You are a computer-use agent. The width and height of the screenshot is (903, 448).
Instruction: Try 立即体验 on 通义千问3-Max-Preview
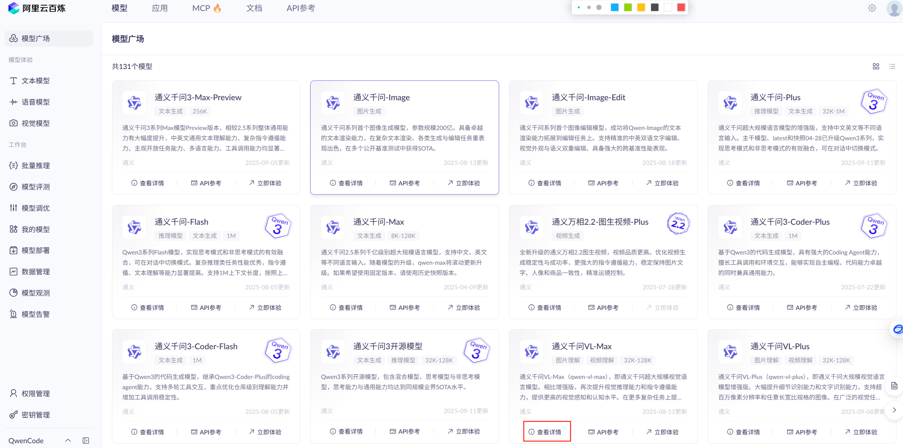[x=265, y=183]
